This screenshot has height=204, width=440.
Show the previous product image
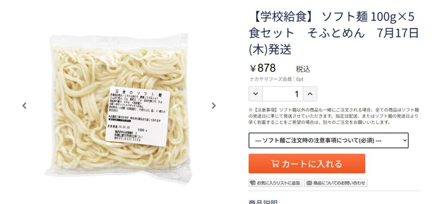coord(24,106)
